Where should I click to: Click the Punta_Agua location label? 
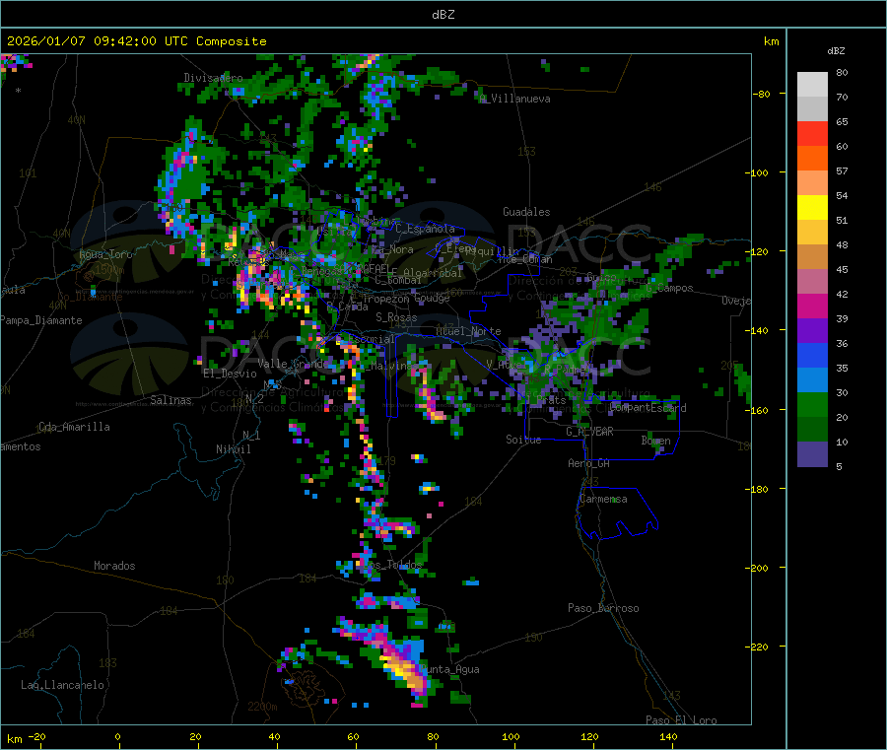point(449,669)
